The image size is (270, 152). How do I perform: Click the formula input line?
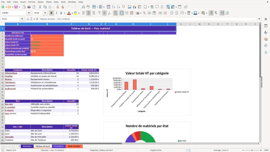click(x=148, y=19)
